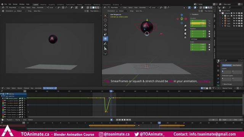
Task: Hide the Z Location channel eye
Action: point(5,105)
